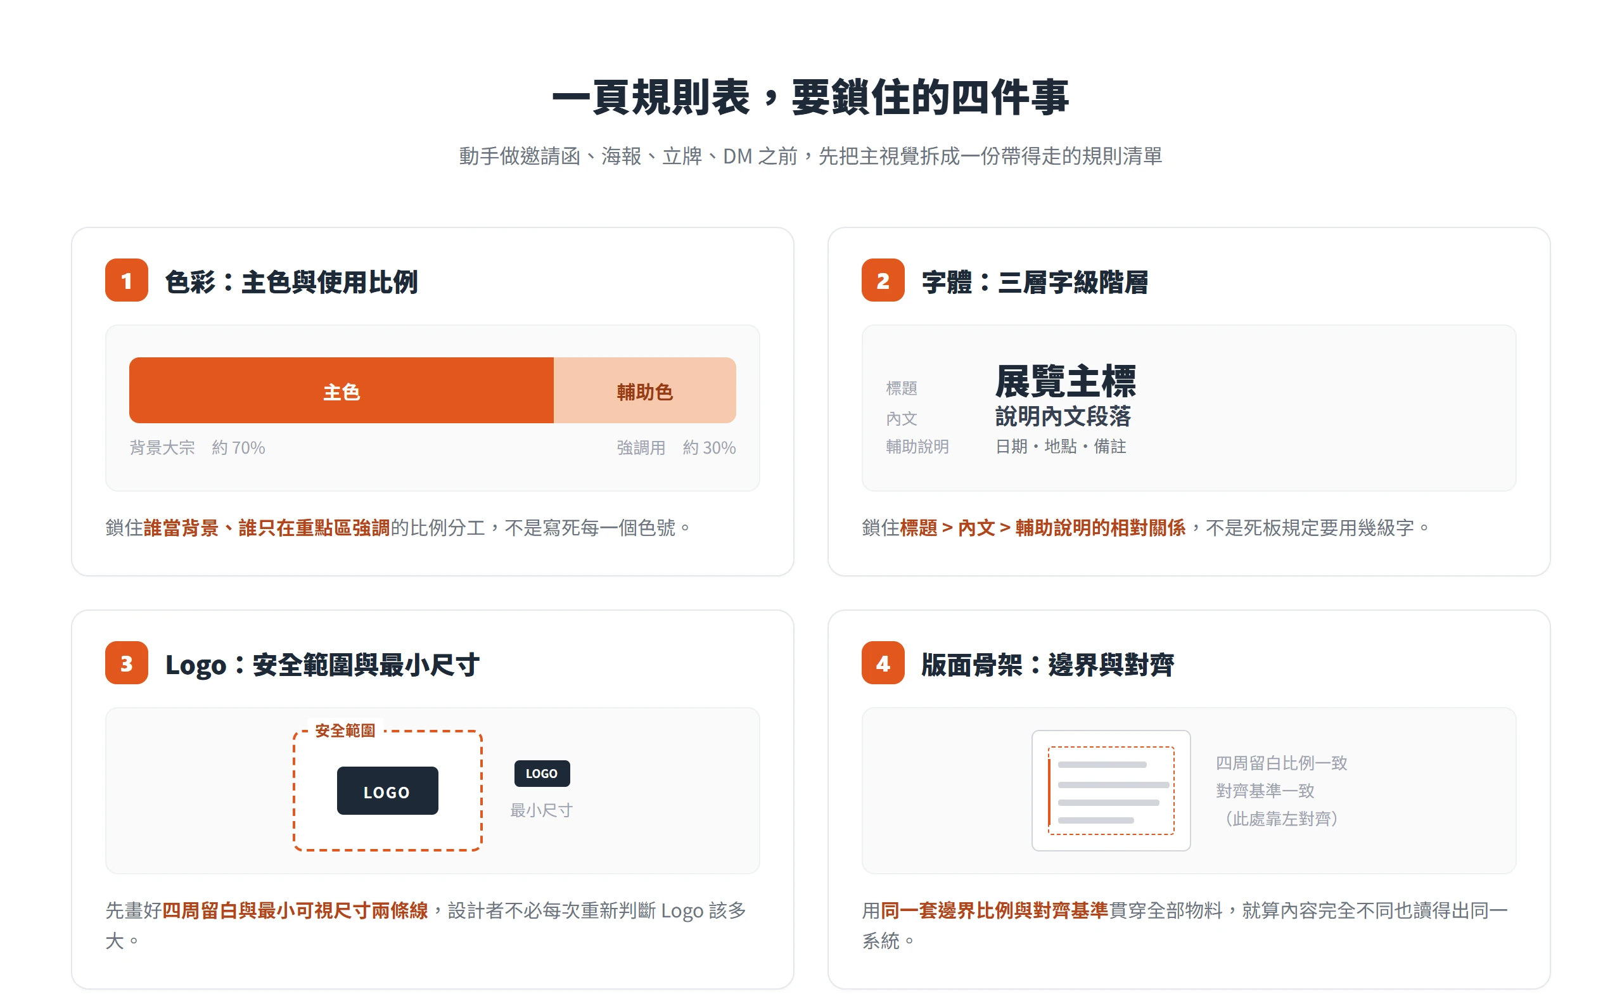The height and width of the screenshot is (1008, 1622).
Task: Click the small LOGO block above 最小尺寸
Action: pyautogui.click(x=542, y=774)
